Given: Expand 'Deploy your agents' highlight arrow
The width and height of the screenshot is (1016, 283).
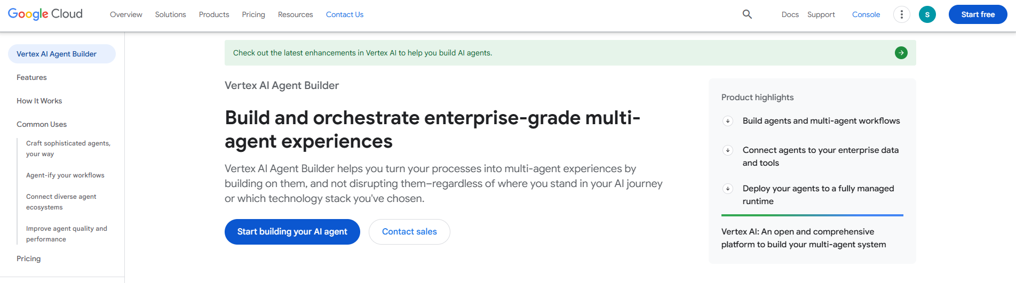Looking at the screenshot, I should (x=728, y=189).
